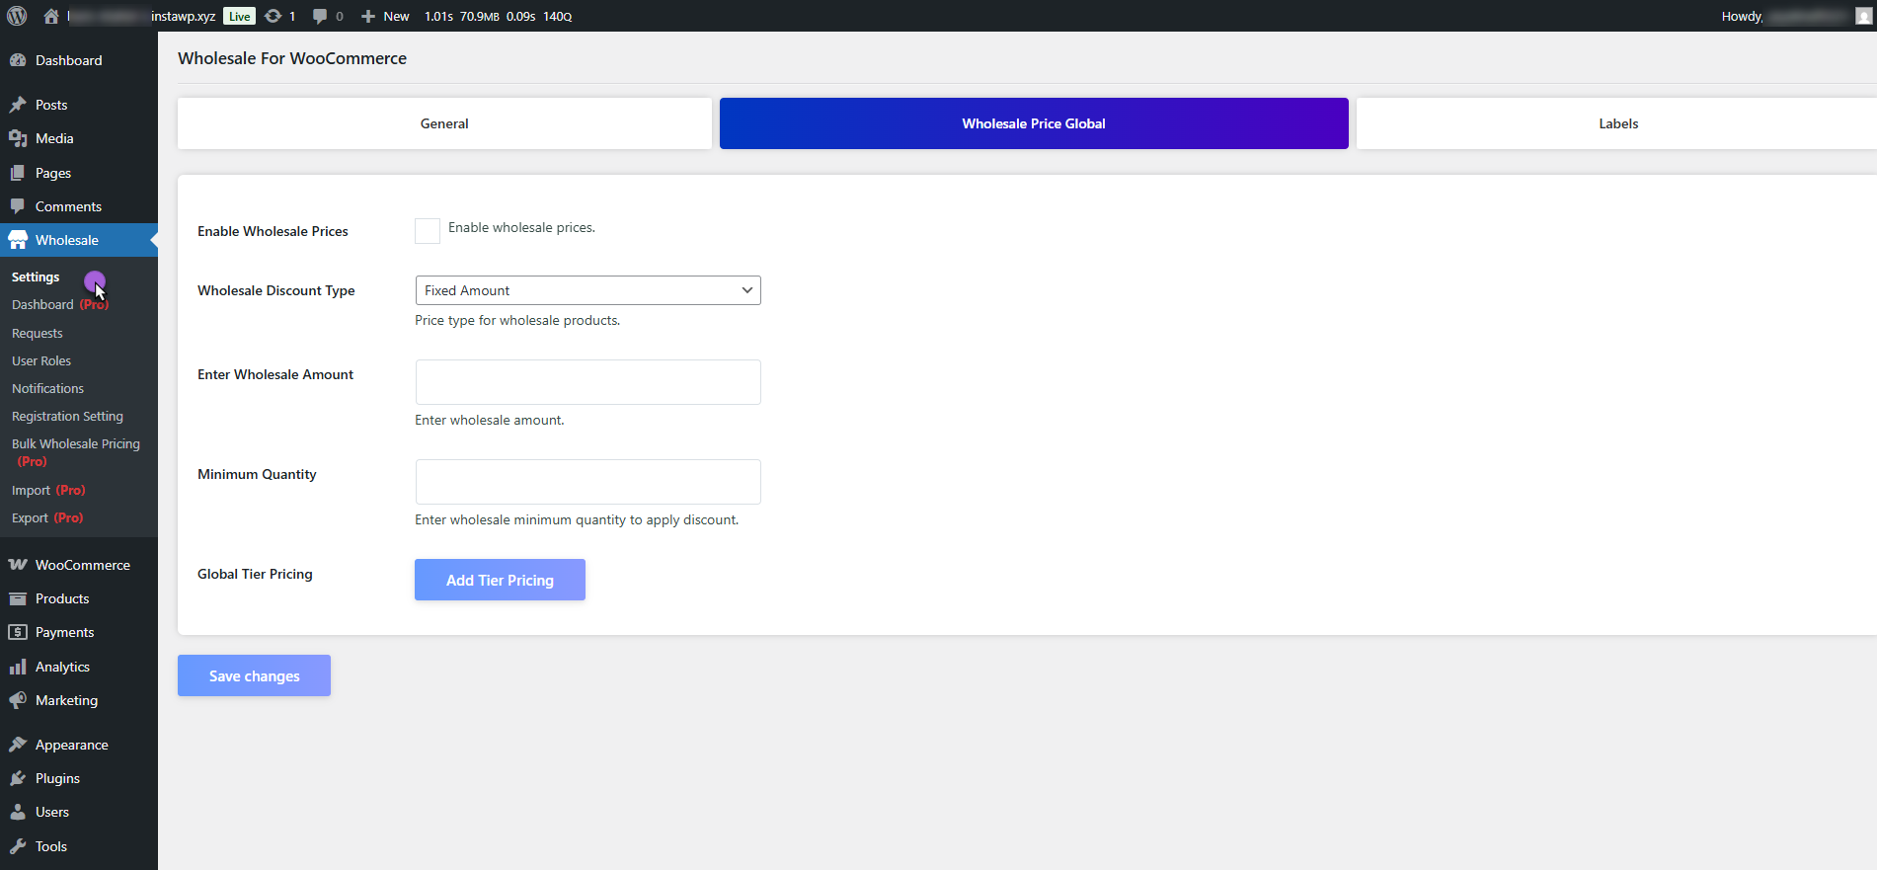The height and width of the screenshot is (870, 1877).
Task: Click the Comments sidebar icon
Action: [18, 206]
